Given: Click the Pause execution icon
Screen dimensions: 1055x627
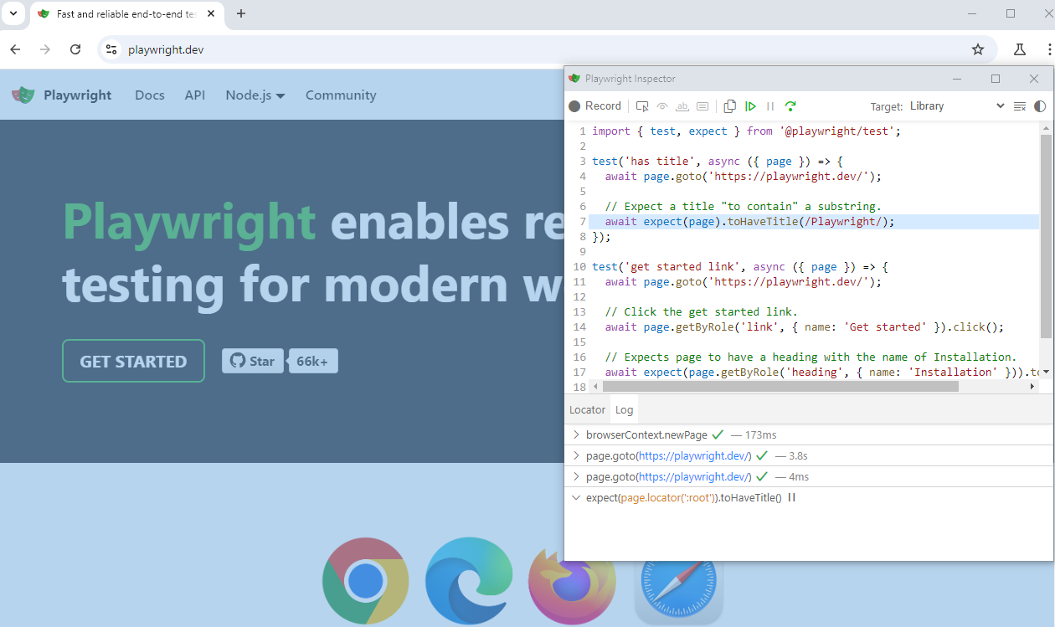Looking at the screenshot, I should [x=770, y=106].
